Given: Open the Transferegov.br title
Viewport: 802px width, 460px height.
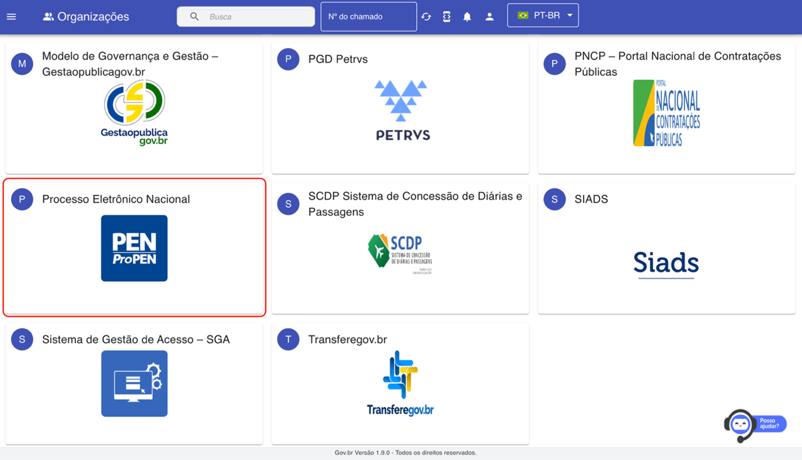Looking at the screenshot, I should coord(348,340).
